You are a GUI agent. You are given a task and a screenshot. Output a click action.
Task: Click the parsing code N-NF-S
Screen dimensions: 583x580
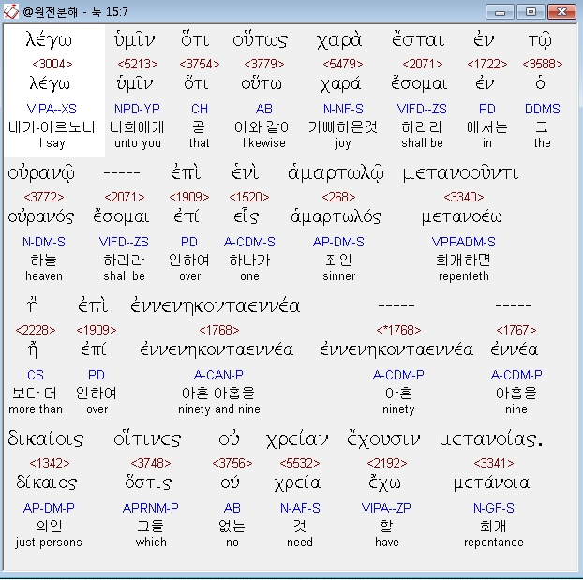(343, 109)
